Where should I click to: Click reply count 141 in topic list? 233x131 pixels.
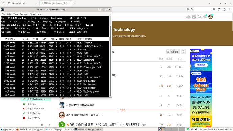[161, 86]
